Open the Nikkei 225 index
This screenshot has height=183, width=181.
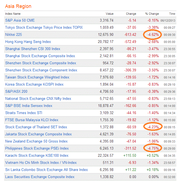[13, 35]
